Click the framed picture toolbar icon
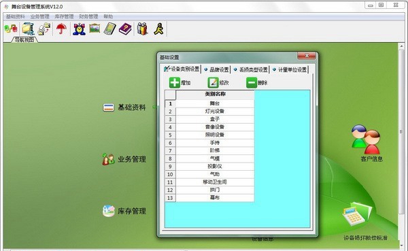 95,28
